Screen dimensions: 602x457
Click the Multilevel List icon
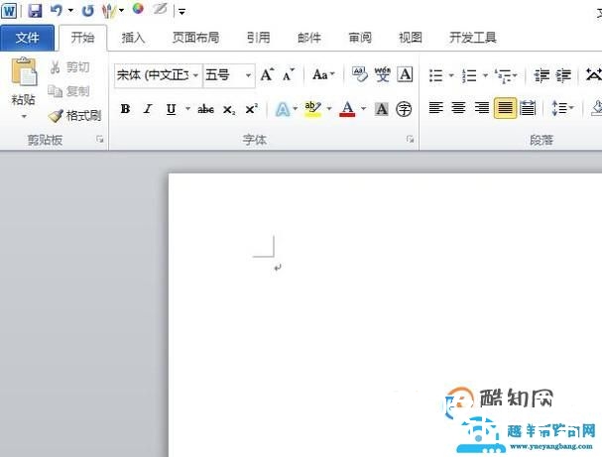tap(503, 75)
